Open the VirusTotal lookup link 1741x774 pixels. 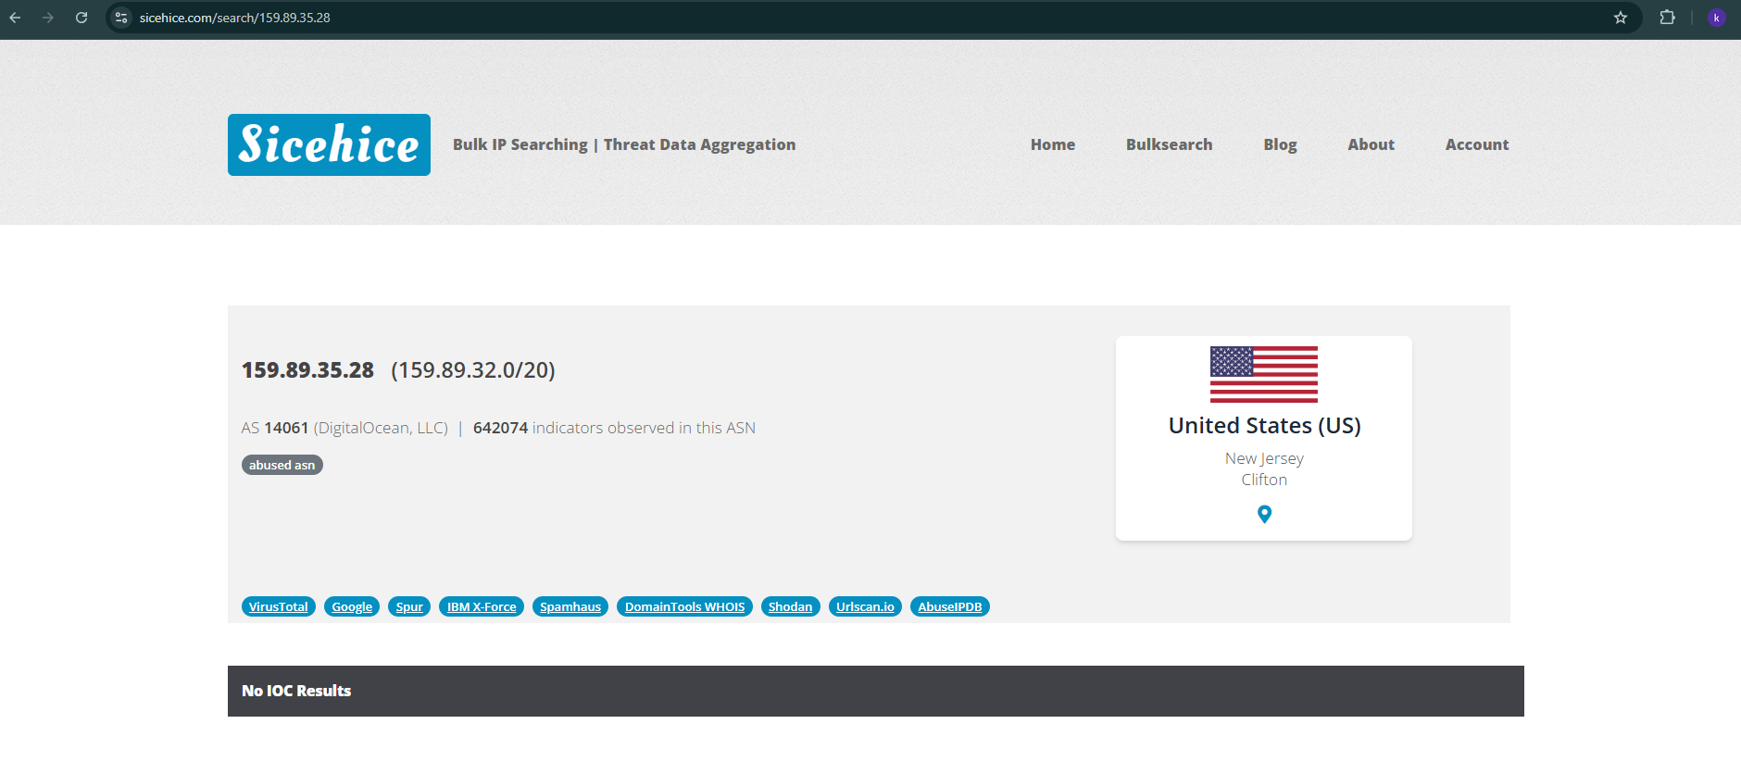(x=279, y=606)
